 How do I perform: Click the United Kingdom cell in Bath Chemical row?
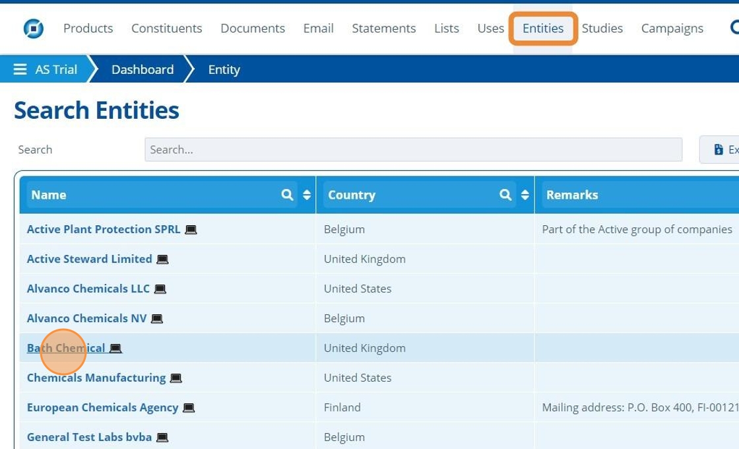pyautogui.click(x=364, y=348)
